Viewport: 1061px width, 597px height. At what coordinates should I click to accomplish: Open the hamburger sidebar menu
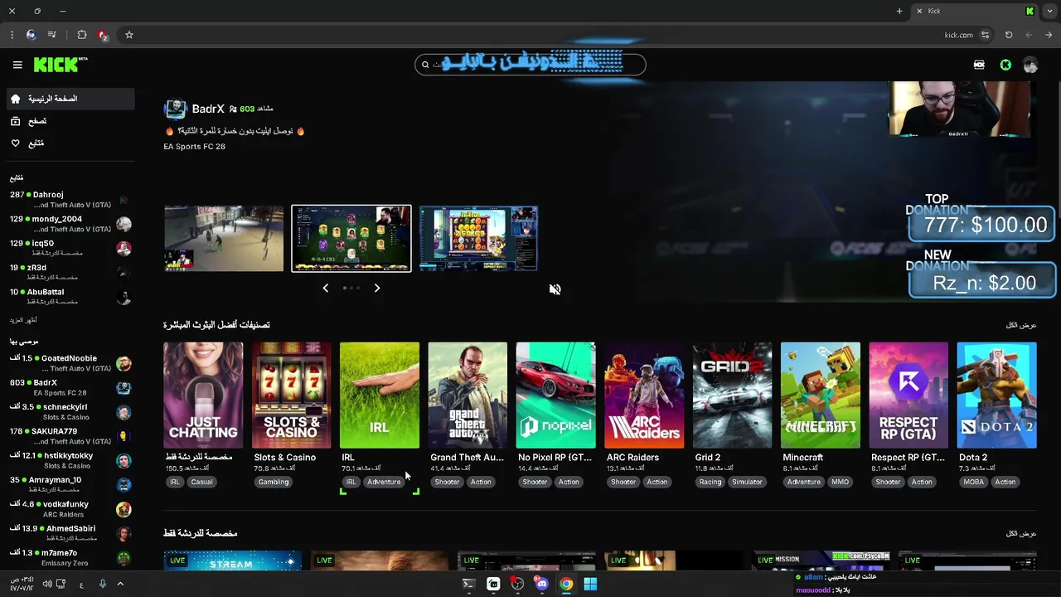coord(17,65)
